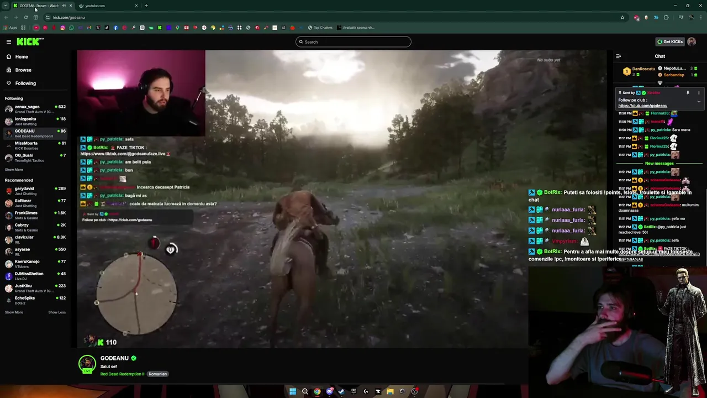
Task: Open the OG_Sushi channel
Action: [35, 158]
